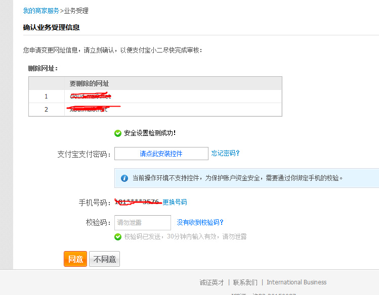Select the 要删除的网址 column header

(x=173, y=83)
